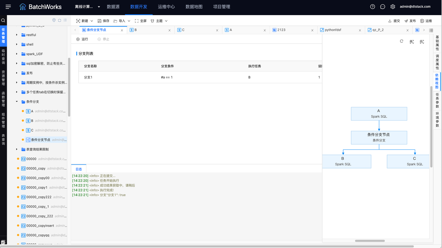Select node A in dependency graph
The width and height of the screenshot is (442, 248).
coord(379,114)
